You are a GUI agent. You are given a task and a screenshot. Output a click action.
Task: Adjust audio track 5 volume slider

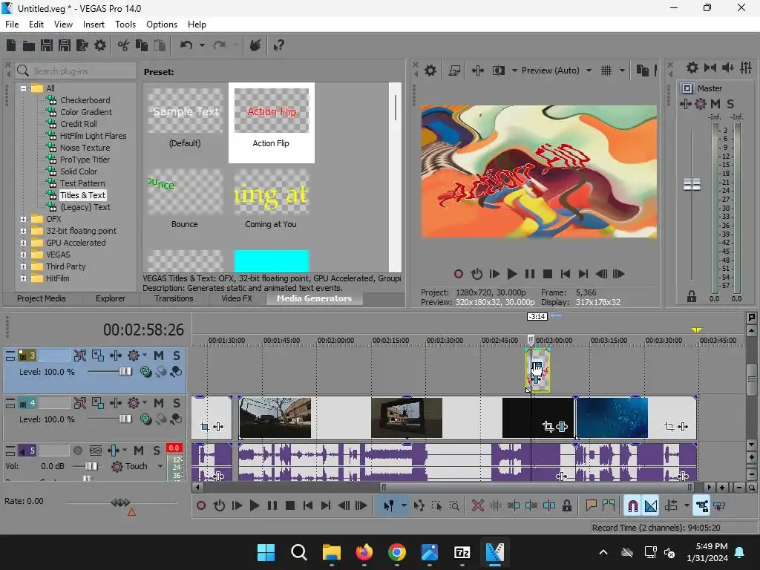[91, 466]
